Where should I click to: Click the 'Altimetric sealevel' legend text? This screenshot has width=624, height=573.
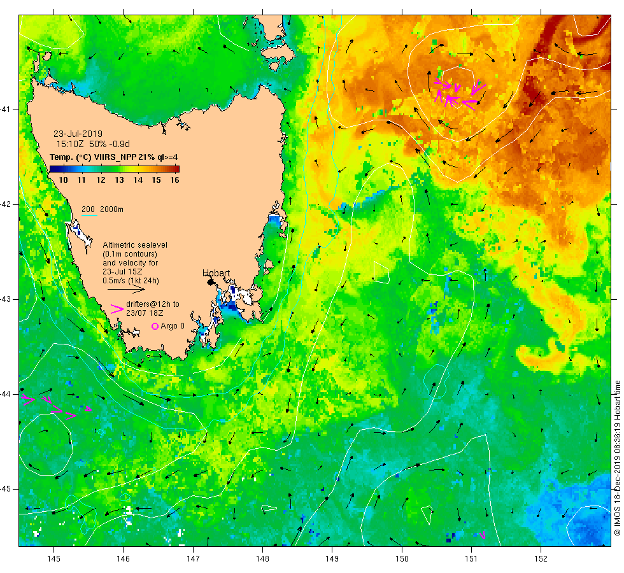[x=135, y=245]
